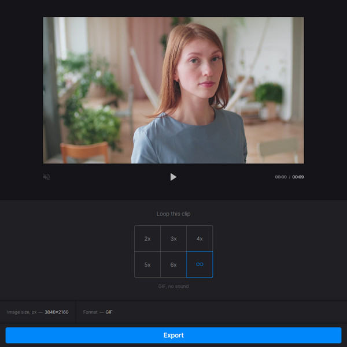
Task: Click the Export button
Action: coord(173,335)
